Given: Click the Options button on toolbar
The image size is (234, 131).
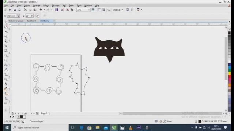Looking at the screenshot, I should tap(132, 10).
